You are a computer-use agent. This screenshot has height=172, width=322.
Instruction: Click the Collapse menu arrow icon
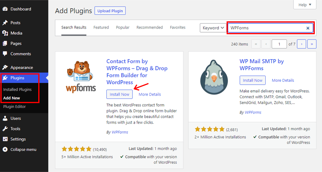coord(5,149)
